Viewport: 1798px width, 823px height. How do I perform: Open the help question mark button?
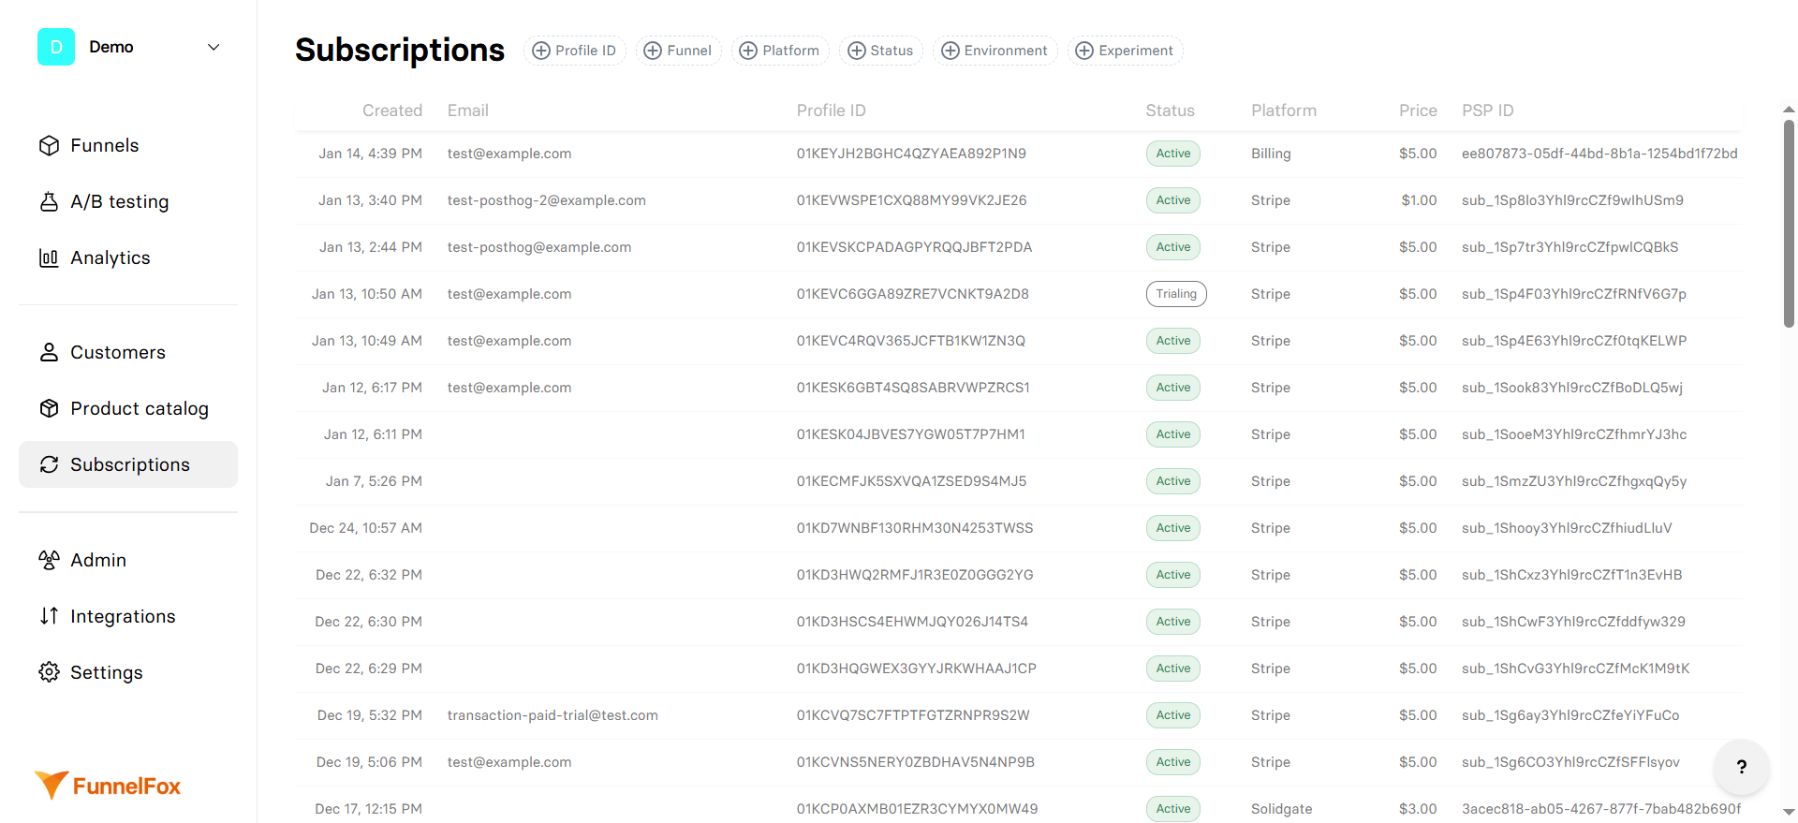(x=1741, y=767)
